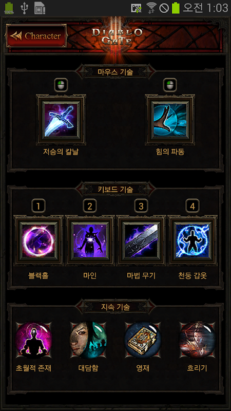The width and height of the screenshot is (231, 411).
Task: View the 초월적 존재 passive skill orb
Action: point(33,340)
